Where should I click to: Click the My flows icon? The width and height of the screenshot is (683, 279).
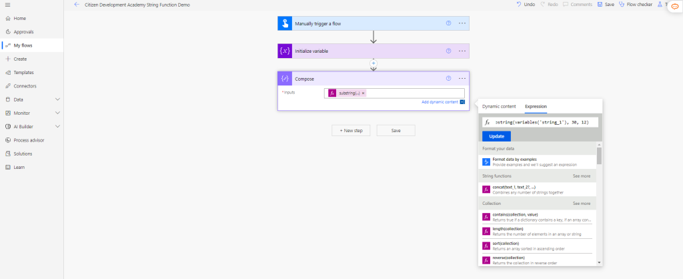tap(8, 45)
